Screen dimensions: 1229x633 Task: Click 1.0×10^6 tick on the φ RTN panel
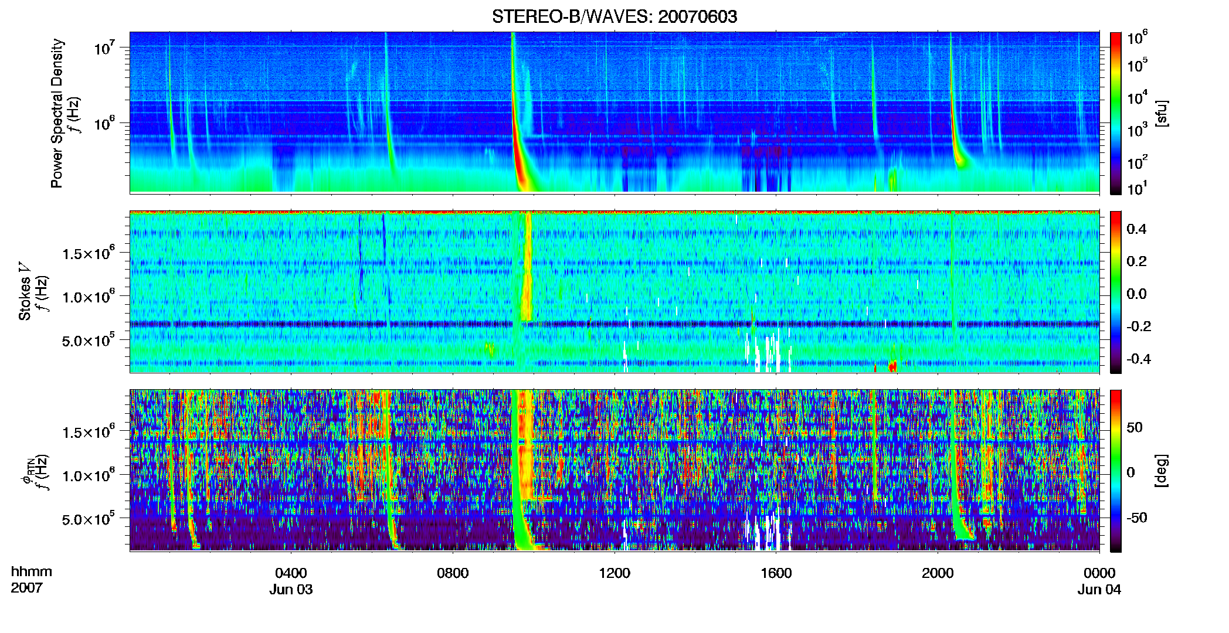tap(89, 475)
